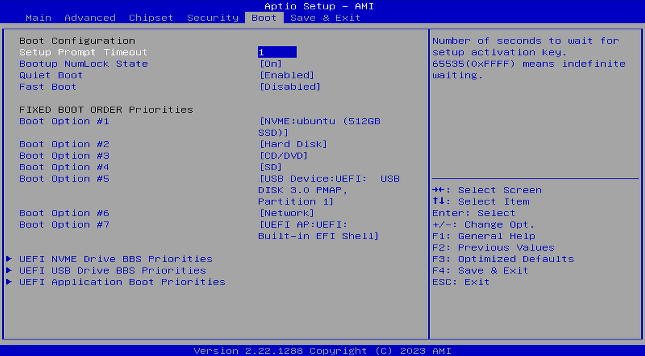Select Boot Option #7 UEFI AP value
This screenshot has height=356, width=645.
pyautogui.click(x=303, y=225)
